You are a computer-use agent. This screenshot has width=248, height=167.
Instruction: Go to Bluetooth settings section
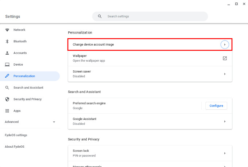click(20, 42)
